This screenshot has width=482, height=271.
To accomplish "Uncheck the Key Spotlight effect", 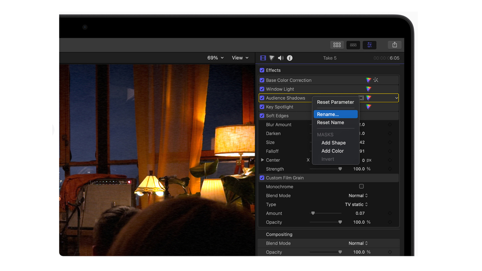I will pos(262,107).
